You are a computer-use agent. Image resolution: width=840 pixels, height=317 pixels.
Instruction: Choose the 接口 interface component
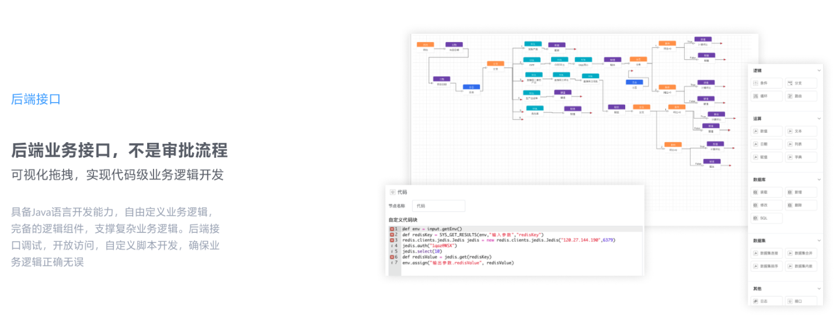tap(801, 301)
